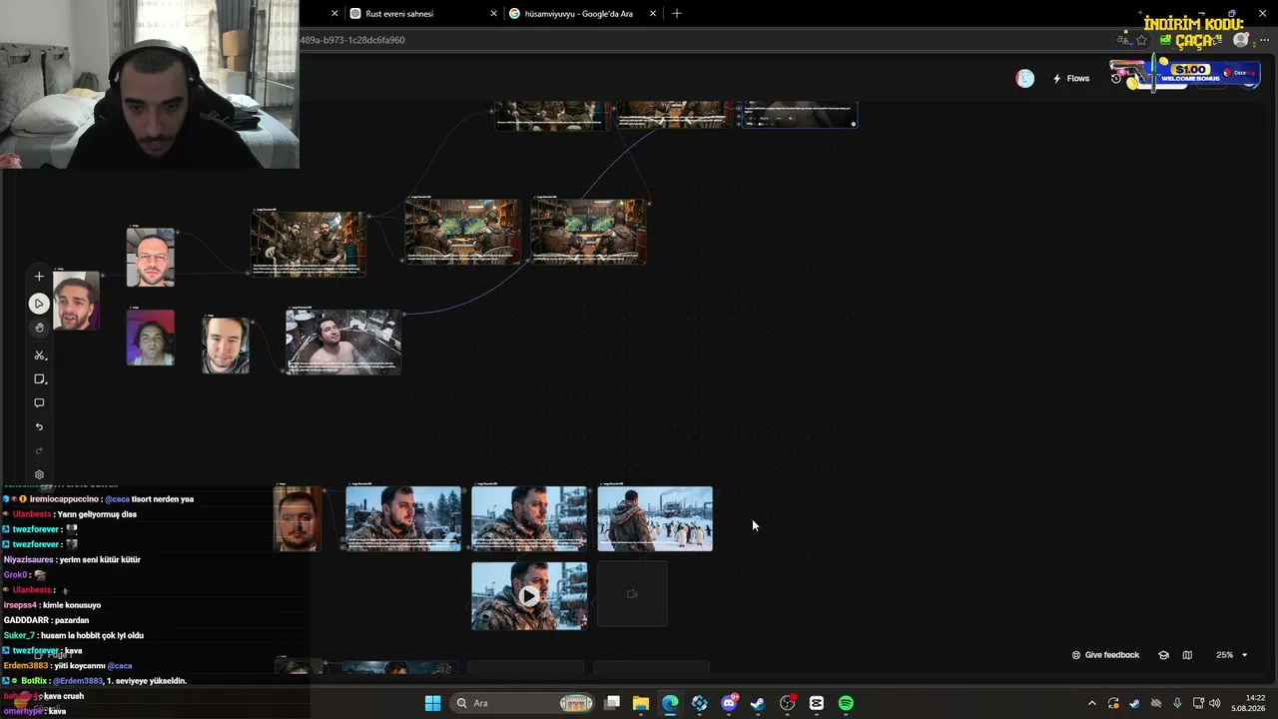
Task: Open the comment tool
Action: (x=39, y=403)
